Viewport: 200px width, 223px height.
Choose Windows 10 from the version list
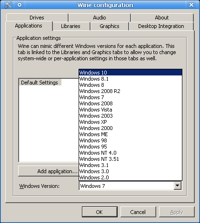130,73
